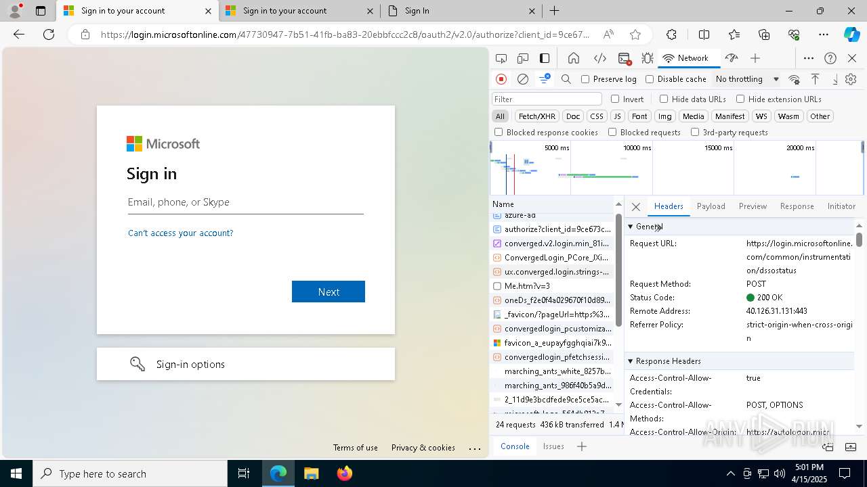Switch to the Response tab
867x487 pixels.
coord(797,206)
